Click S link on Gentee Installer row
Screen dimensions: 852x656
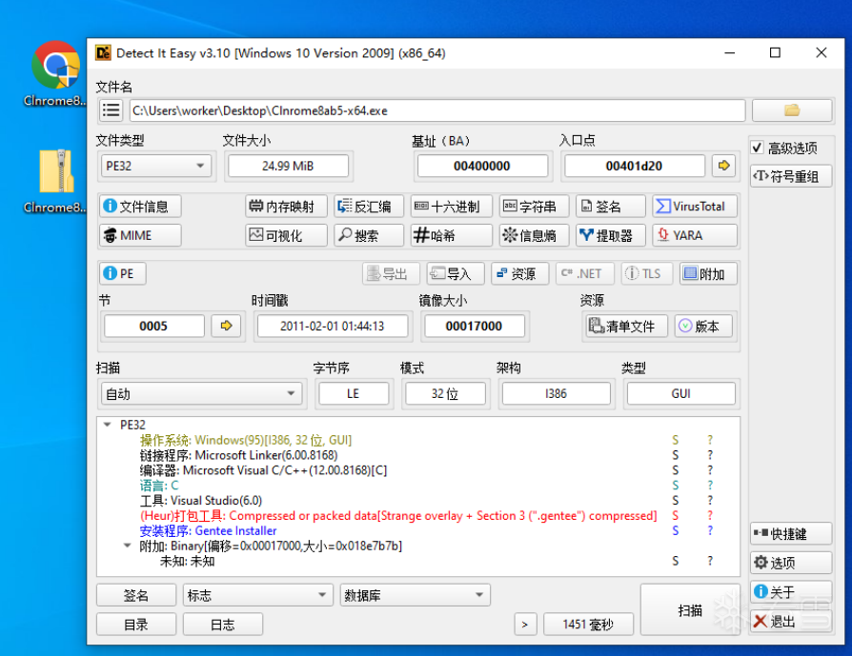pyautogui.click(x=676, y=530)
